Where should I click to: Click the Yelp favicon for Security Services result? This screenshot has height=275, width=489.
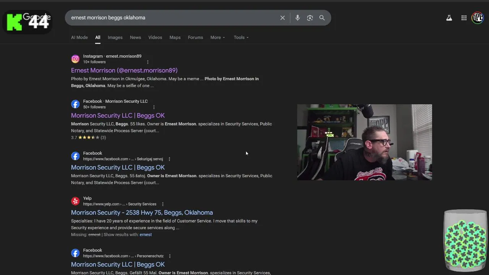(75, 201)
